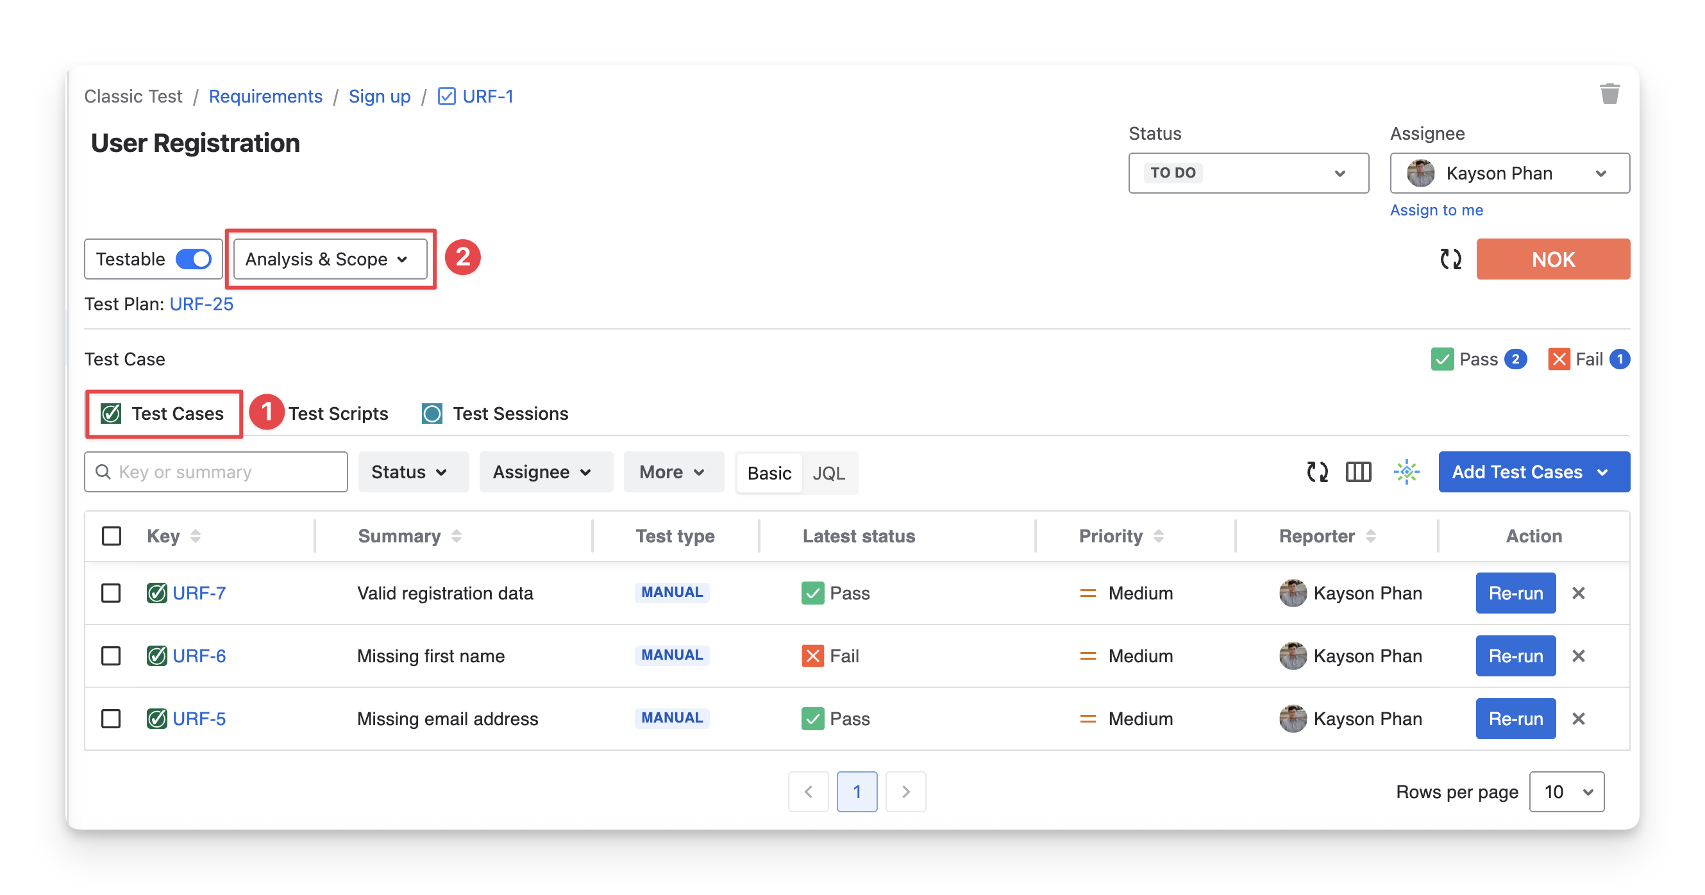1705x895 pixels.
Task: Click the AI sparkle generate icon
Action: click(x=1406, y=472)
